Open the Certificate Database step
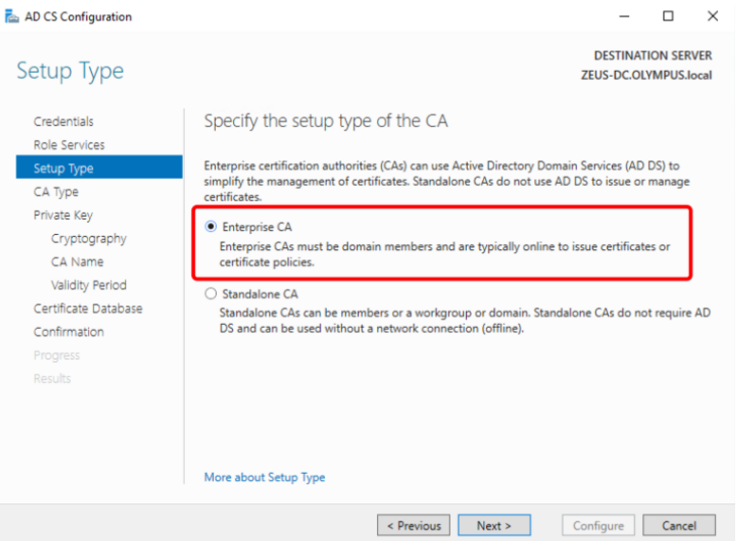 (88, 309)
